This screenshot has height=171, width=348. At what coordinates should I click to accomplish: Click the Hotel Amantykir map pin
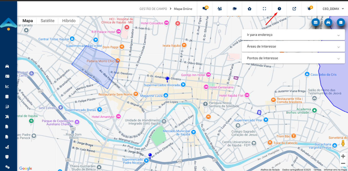pos(118,116)
